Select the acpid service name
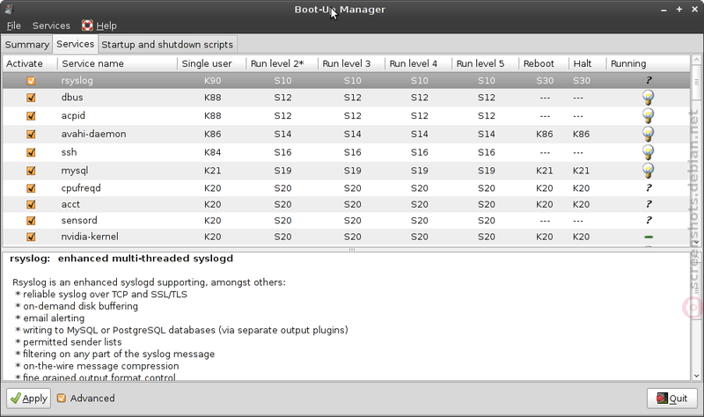704x417 pixels. coord(73,116)
